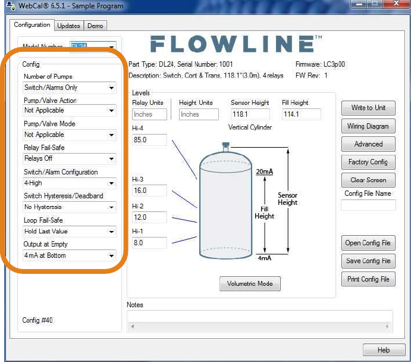411x362 pixels.
Task: Click the Notes scrollbar left arrow
Action: [x=133, y=326]
